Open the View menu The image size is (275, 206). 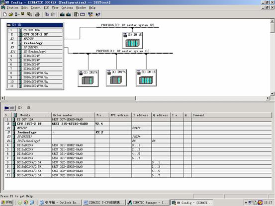(x=55, y=8)
